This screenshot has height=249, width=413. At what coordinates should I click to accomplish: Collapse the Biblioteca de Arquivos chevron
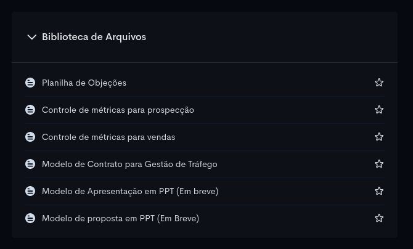[31, 37]
